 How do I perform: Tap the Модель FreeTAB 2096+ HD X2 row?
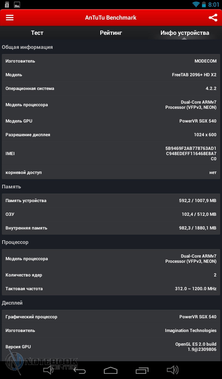coord(111,75)
